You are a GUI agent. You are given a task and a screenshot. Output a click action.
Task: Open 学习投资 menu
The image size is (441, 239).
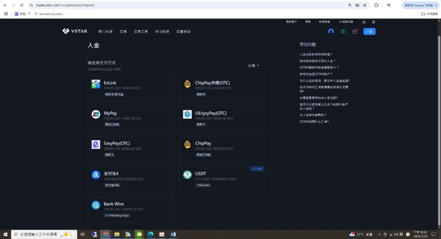[162, 31]
